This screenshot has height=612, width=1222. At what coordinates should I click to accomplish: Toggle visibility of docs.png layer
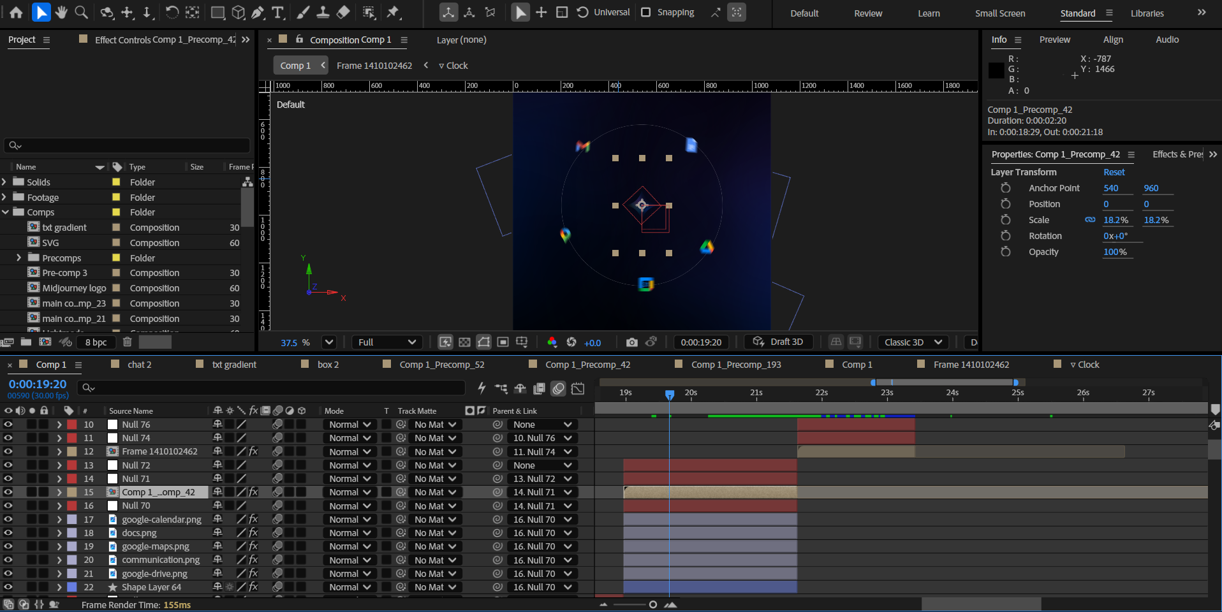point(8,533)
